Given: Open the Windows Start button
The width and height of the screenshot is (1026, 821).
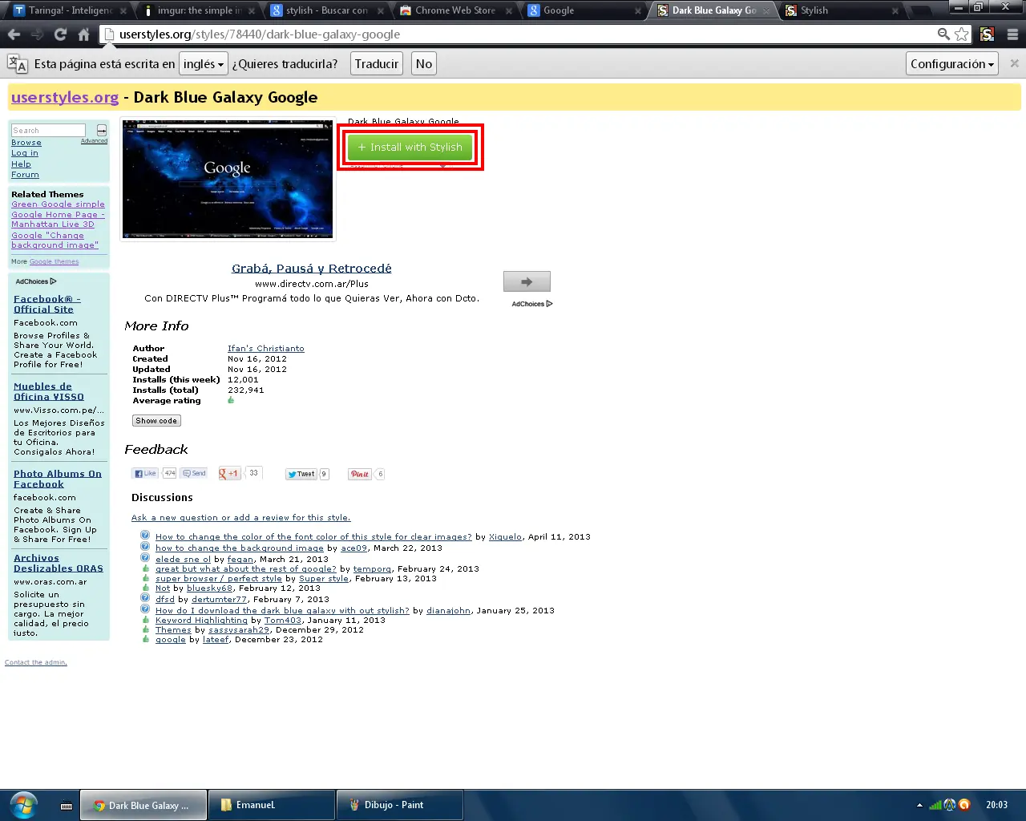Looking at the screenshot, I should (x=23, y=805).
